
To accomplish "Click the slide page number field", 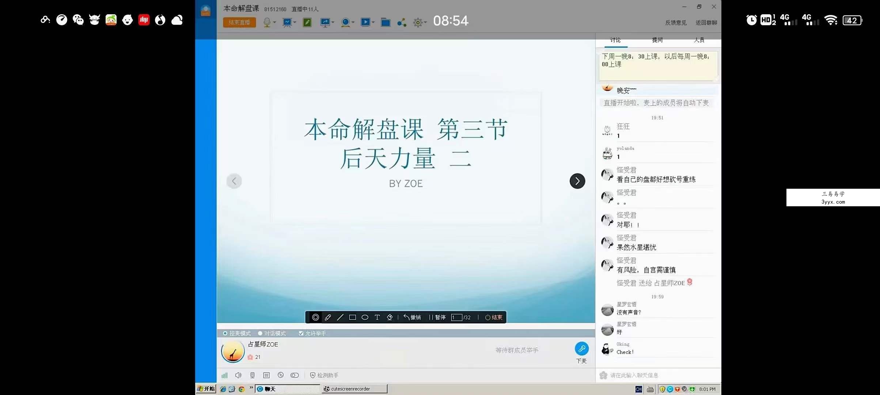I will tap(456, 317).
